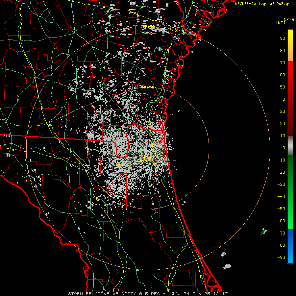
Task: Click the 100 NMI range ring label
Action: [148, 26]
